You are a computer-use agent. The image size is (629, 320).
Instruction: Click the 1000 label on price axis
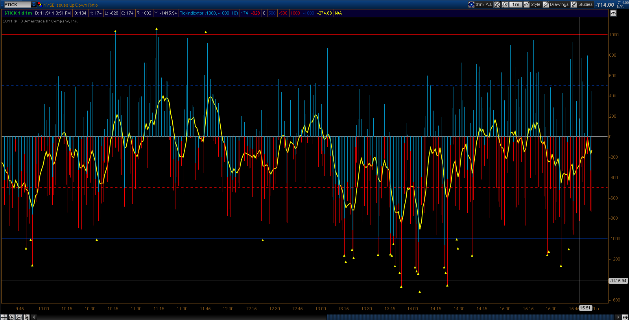point(614,35)
